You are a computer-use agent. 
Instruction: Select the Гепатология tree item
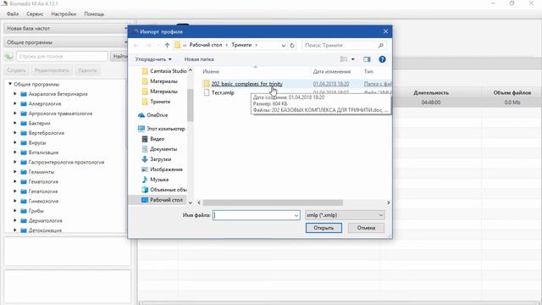(x=43, y=191)
